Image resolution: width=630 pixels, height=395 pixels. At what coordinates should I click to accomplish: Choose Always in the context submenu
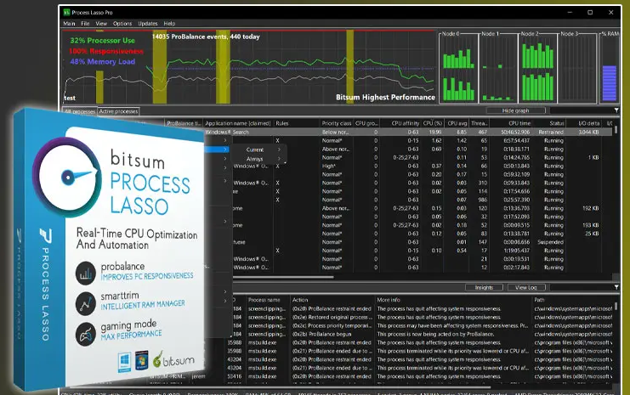[254, 159]
